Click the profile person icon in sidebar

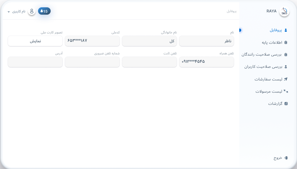click(x=286, y=30)
